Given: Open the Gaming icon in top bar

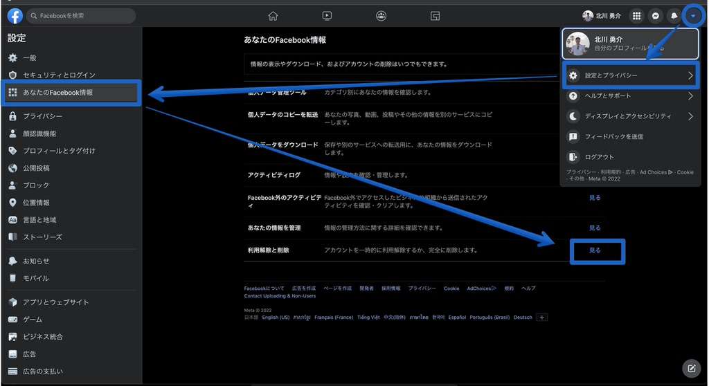Looking at the screenshot, I should click(435, 17).
